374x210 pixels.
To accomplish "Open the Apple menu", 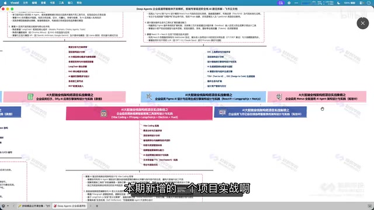I will 5,3.
